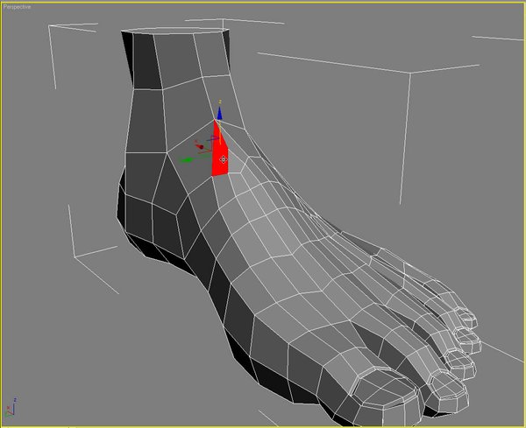Click the green Y-axis gizmo handle

[185, 160]
